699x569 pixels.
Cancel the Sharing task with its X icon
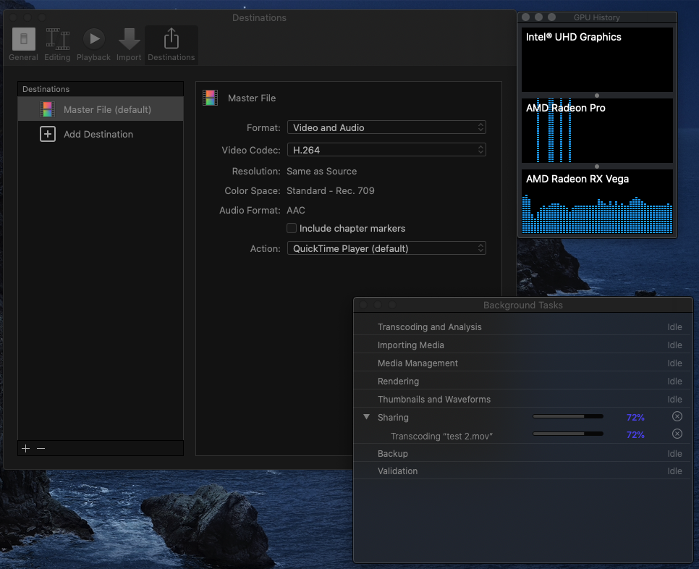coord(677,416)
